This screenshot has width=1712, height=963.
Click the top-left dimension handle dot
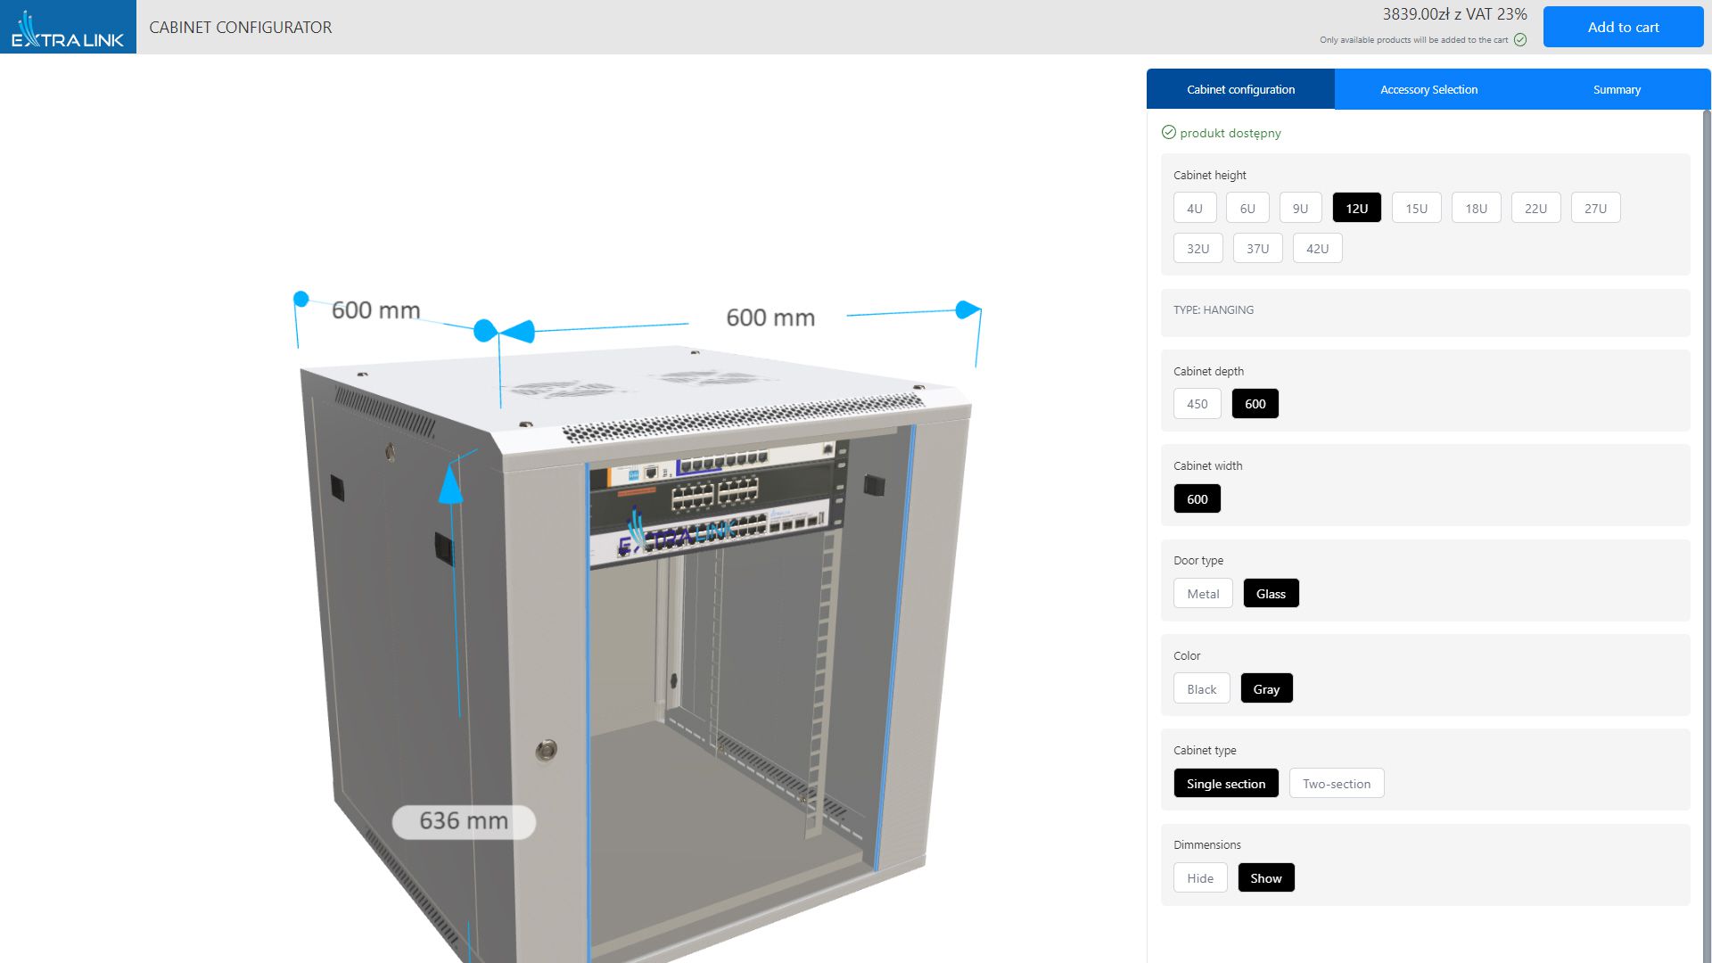pos(301,300)
